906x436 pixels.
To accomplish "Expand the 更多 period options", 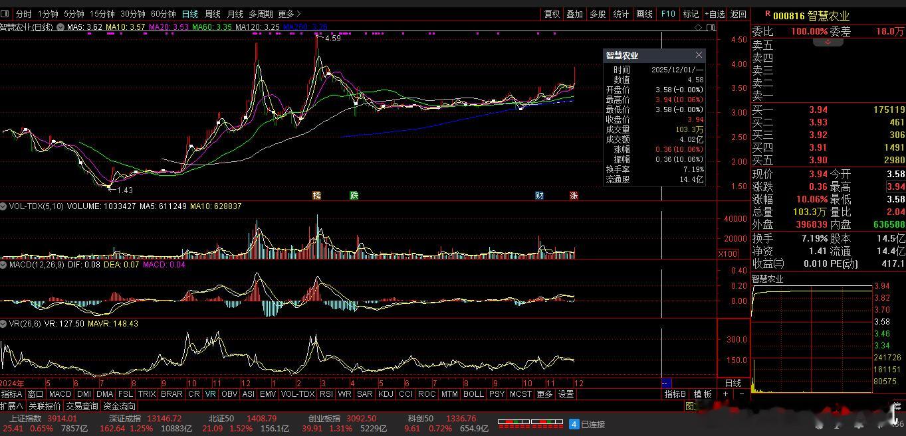I will click(289, 14).
